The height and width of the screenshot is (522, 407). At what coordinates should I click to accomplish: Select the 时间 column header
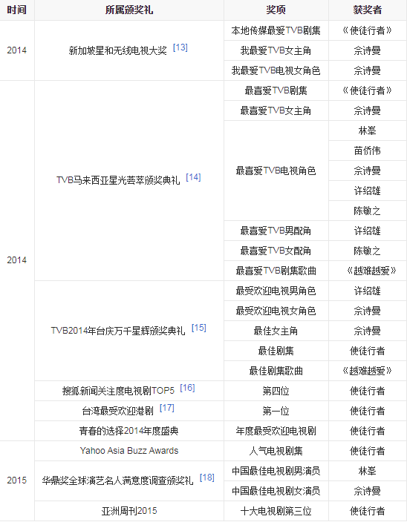pyautogui.click(x=16, y=10)
